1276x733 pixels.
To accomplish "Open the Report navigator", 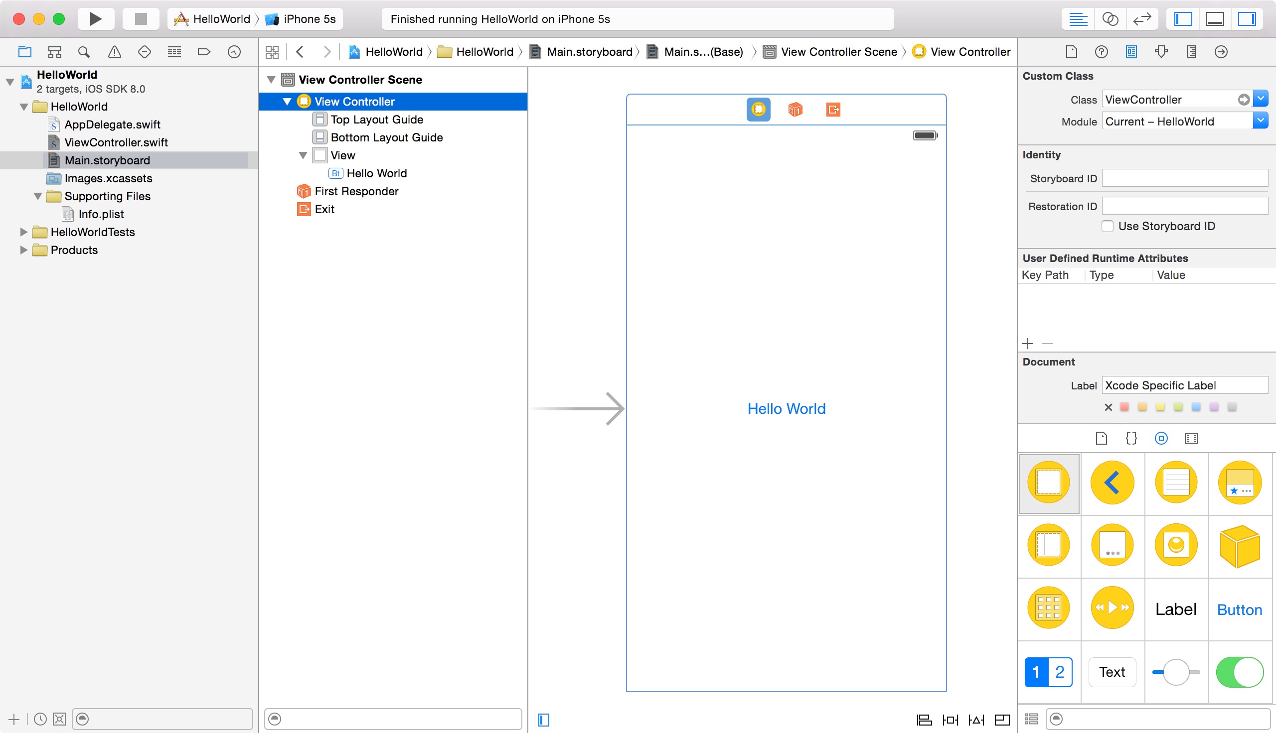I will pyautogui.click(x=234, y=52).
